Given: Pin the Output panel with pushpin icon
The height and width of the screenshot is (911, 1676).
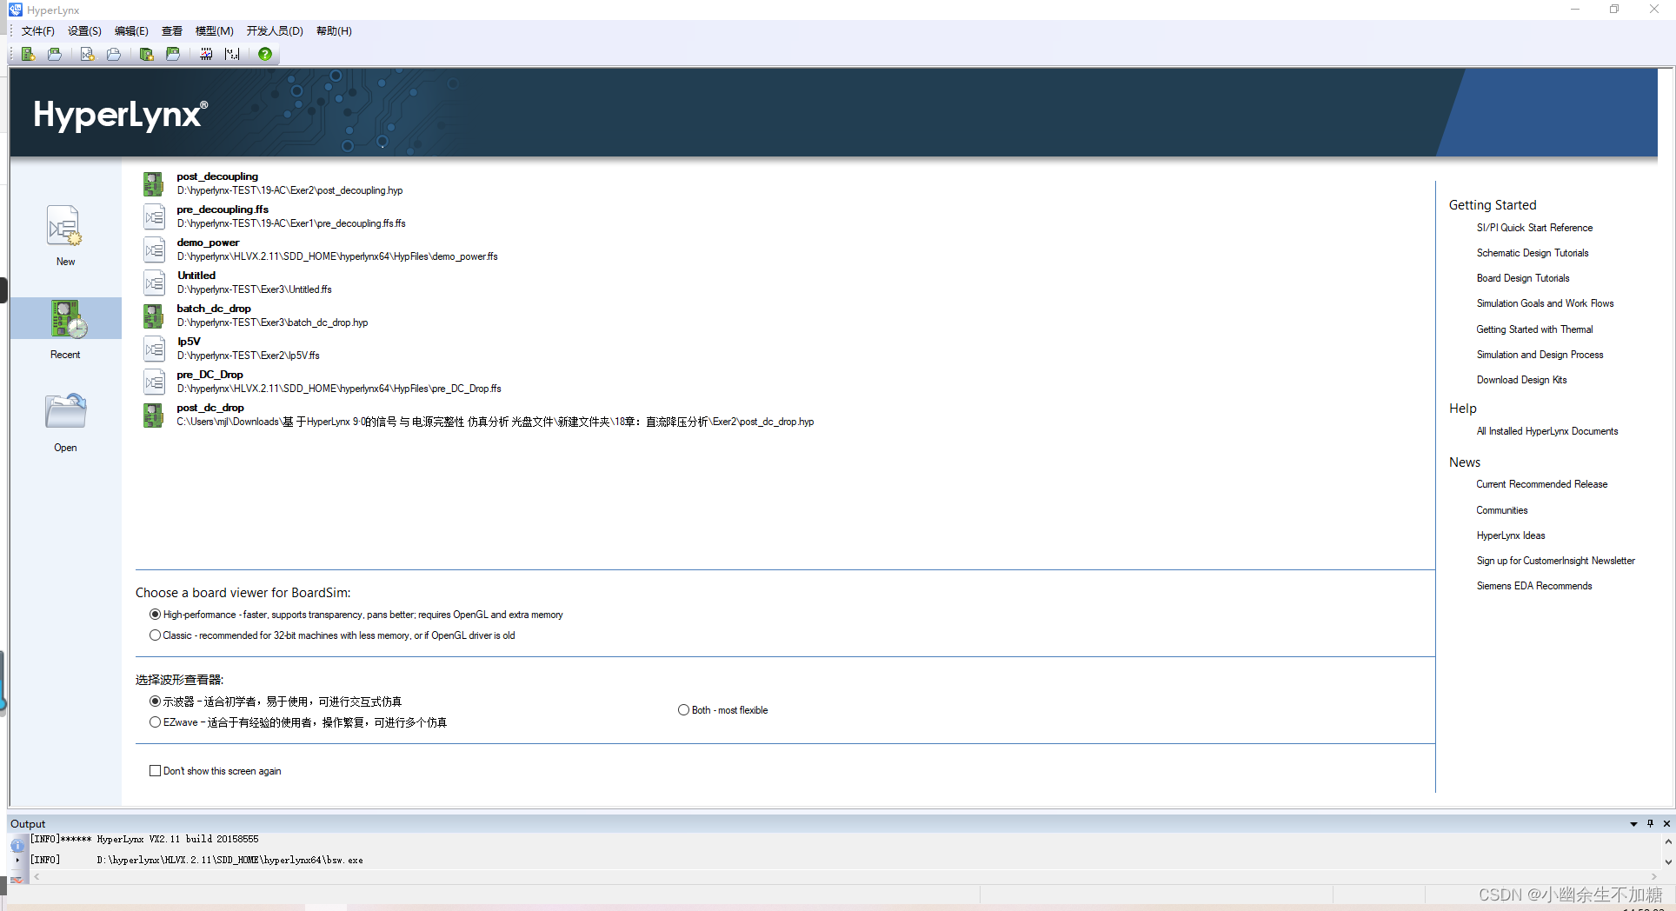Looking at the screenshot, I should pyautogui.click(x=1650, y=823).
